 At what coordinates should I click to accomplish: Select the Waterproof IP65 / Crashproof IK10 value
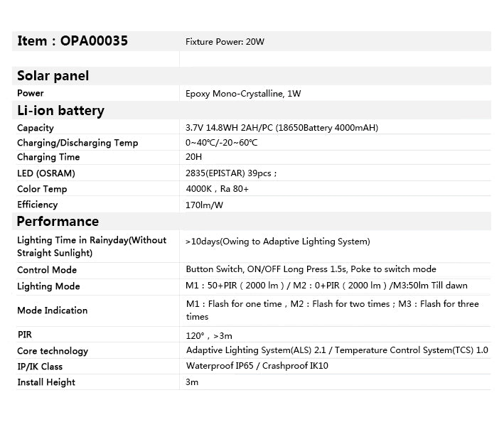tap(257, 366)
